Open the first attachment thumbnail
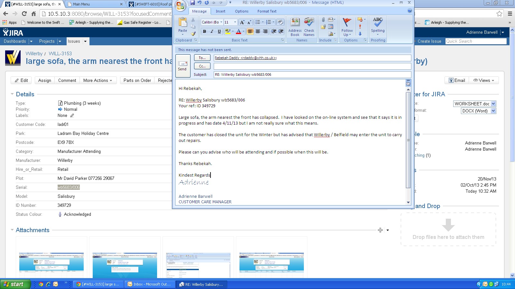 click(51, 265)
